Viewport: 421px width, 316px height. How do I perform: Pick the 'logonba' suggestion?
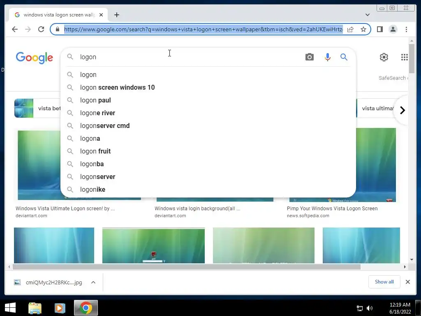click(x=208, y=164)
